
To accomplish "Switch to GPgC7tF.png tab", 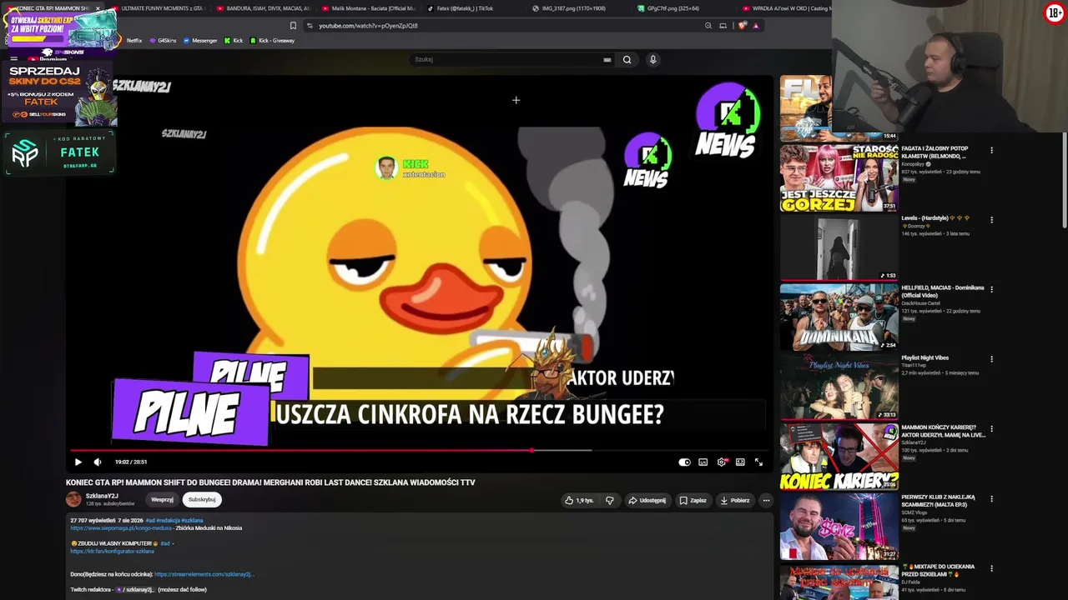I will coord(683,8).
